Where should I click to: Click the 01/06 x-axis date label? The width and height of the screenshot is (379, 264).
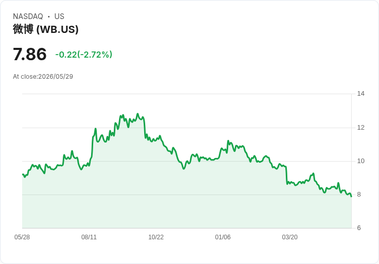tap(222, 237)
